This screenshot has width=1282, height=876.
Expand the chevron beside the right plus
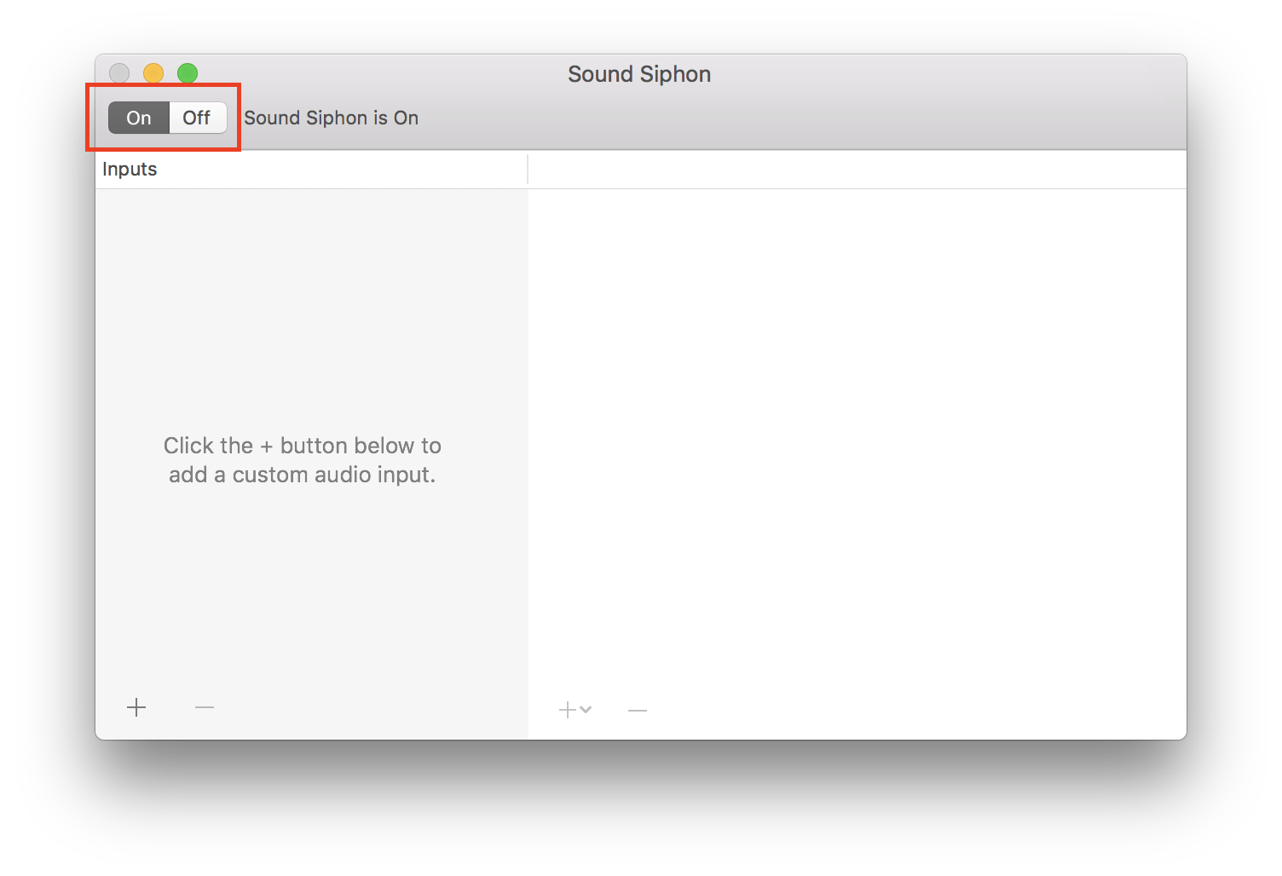pos(586,709)
